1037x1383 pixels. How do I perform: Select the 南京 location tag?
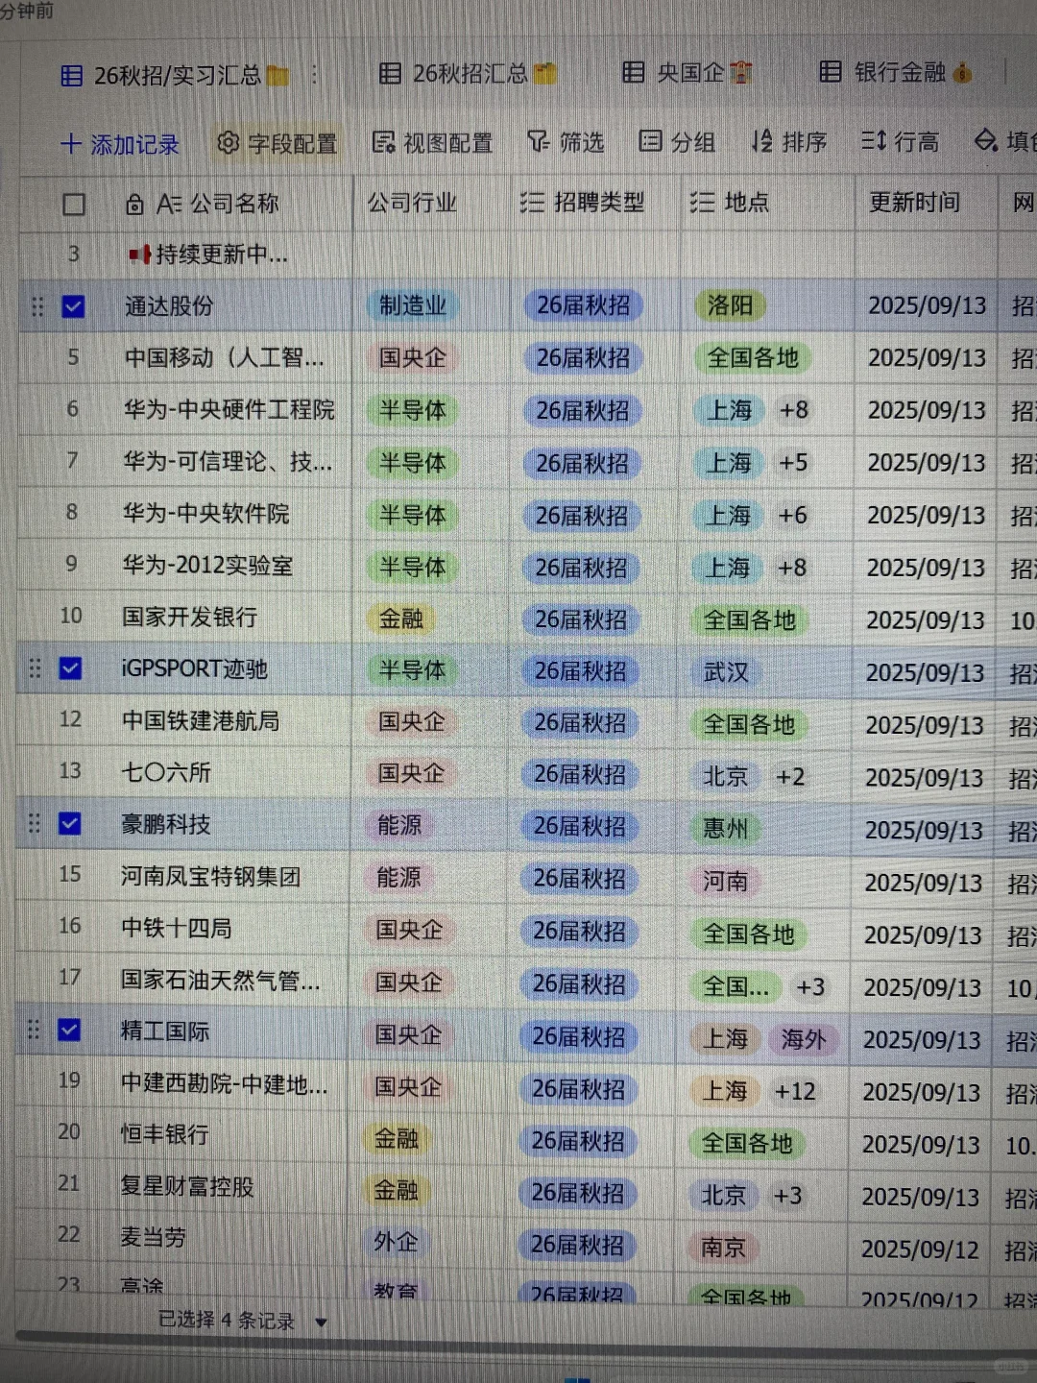click(x=723, y=1247)
